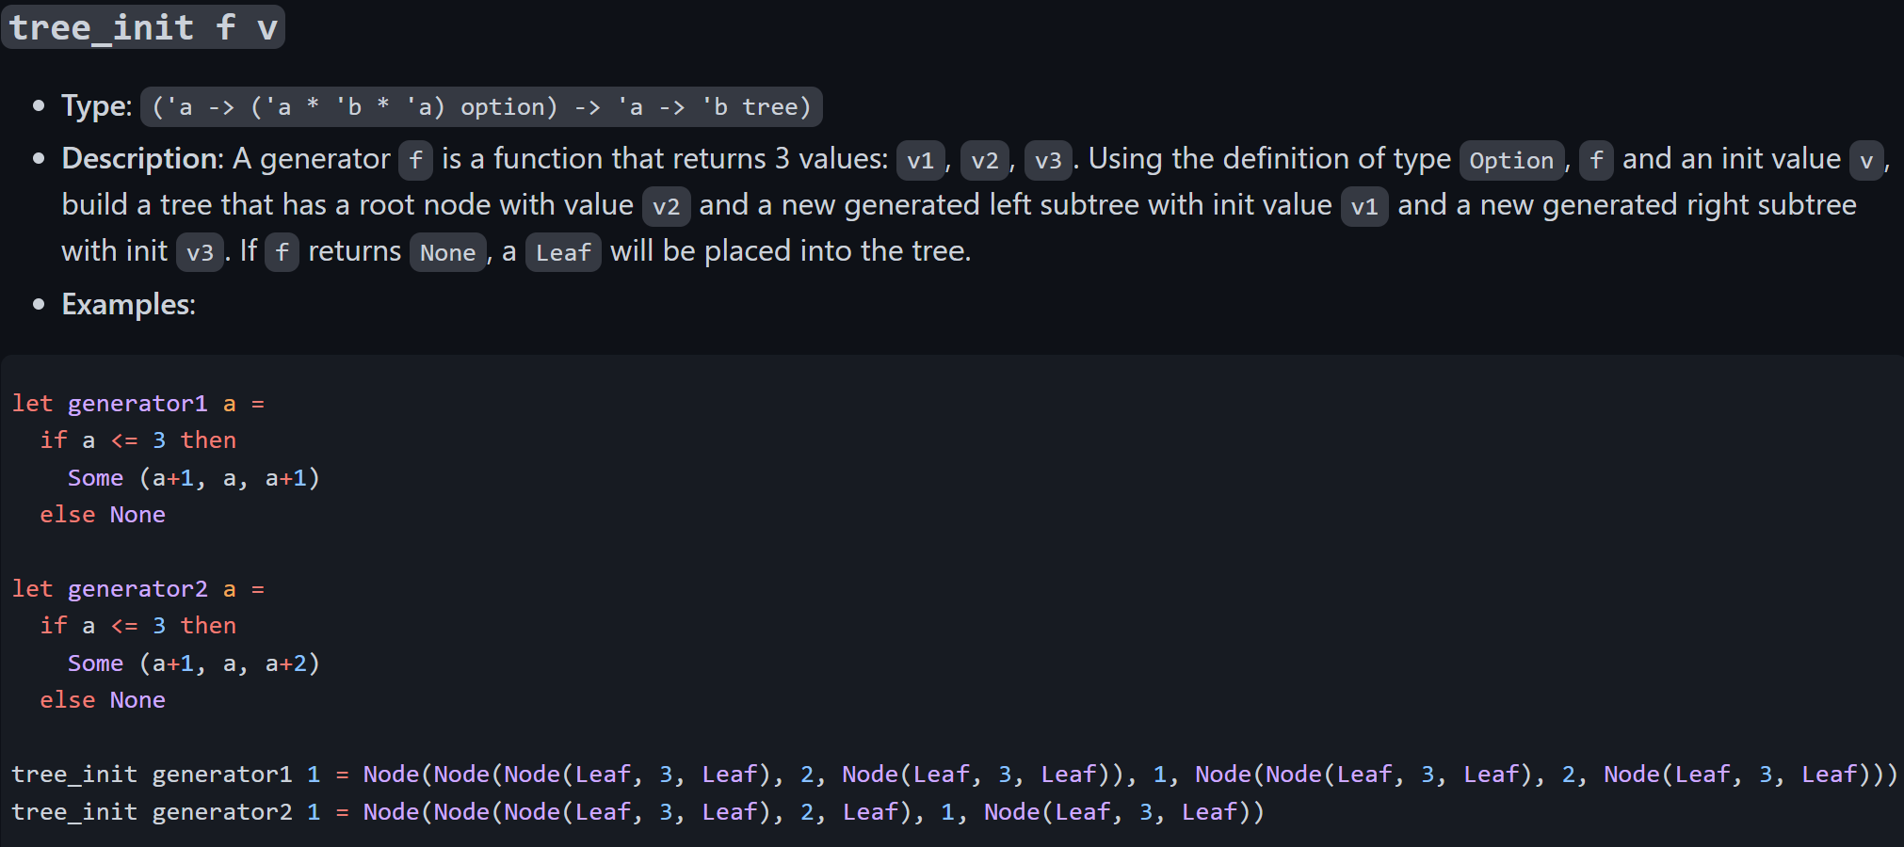1904x847 pixels.
Task: Click the v2 inline code badge
Action: pos(984,160)
